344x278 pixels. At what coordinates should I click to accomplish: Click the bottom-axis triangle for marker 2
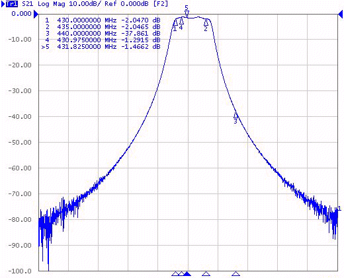pos(206,273)
